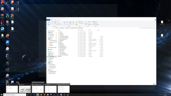Select the chrome_100_percent.pak file
171x96 pixels.
pyautogui.click(x=64, y=36)
